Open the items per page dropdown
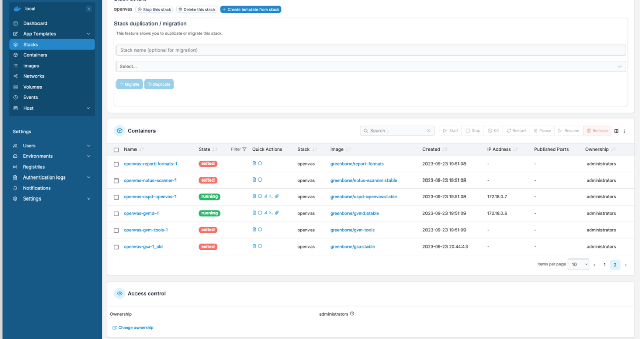 coord(578,265)
